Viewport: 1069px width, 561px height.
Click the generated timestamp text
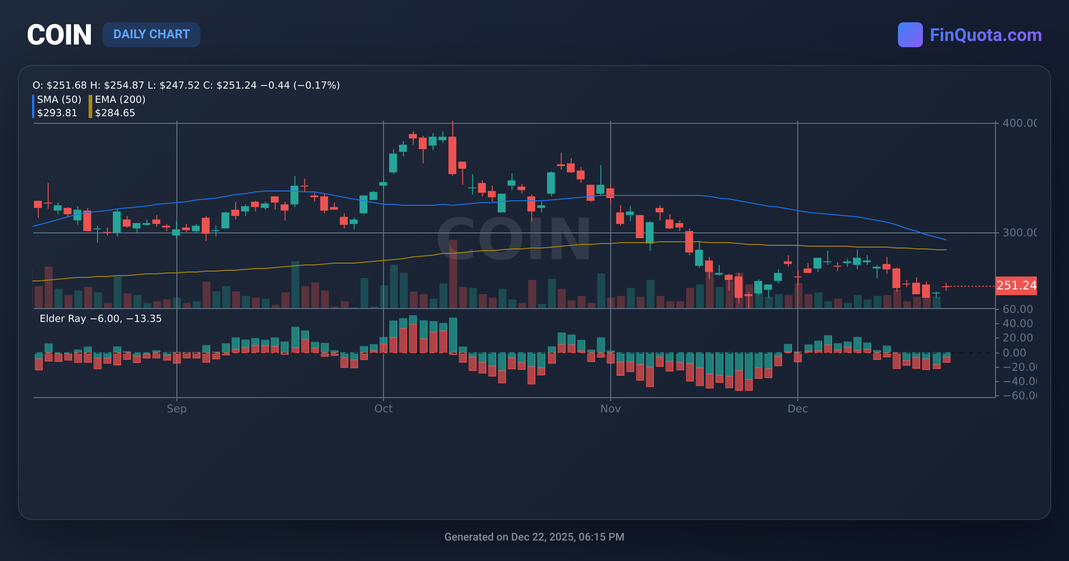click(x=534, y=537)
